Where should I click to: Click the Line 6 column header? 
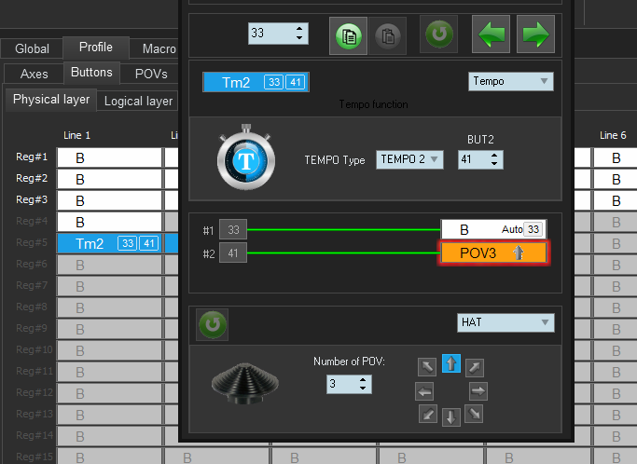613,135
